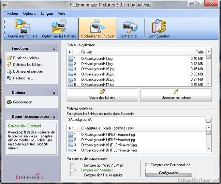
Task: Click magnifier icon beside Rechercher in Fonctions
Action: point(9,78)
